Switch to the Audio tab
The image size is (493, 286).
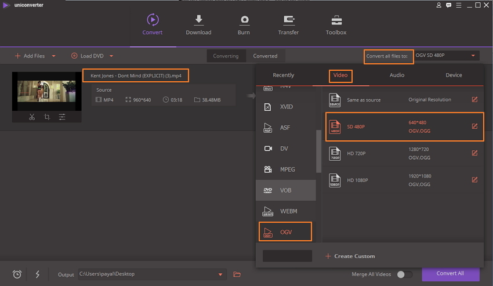397,75
